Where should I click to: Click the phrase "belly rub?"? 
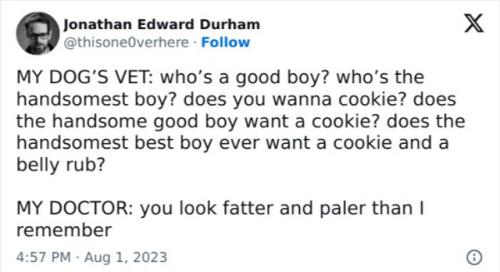59,165
